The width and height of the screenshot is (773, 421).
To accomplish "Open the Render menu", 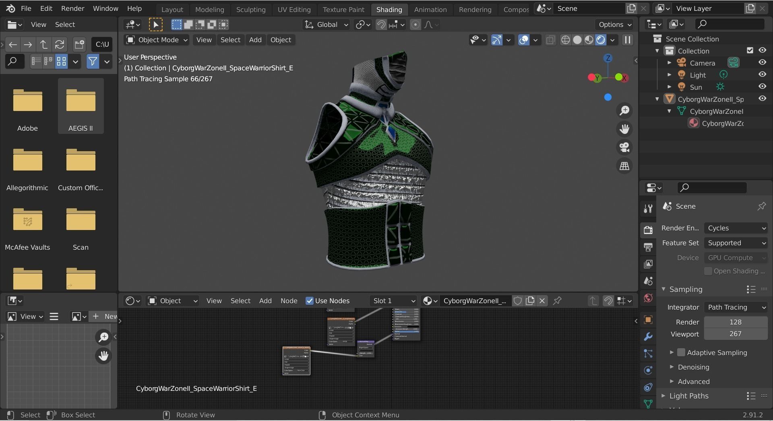I will pos(72,8).
